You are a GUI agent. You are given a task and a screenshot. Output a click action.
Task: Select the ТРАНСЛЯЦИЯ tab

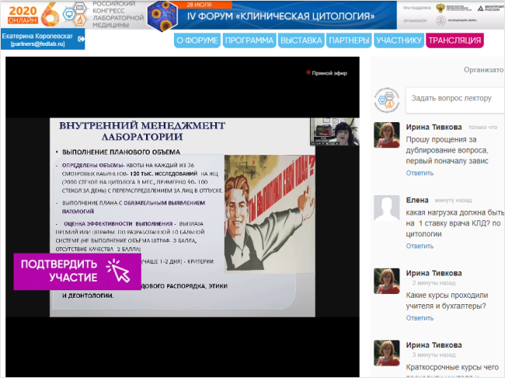coord(454,40)
